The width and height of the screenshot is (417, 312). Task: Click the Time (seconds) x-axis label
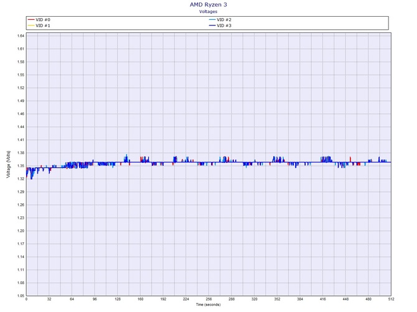pos(208,305)
